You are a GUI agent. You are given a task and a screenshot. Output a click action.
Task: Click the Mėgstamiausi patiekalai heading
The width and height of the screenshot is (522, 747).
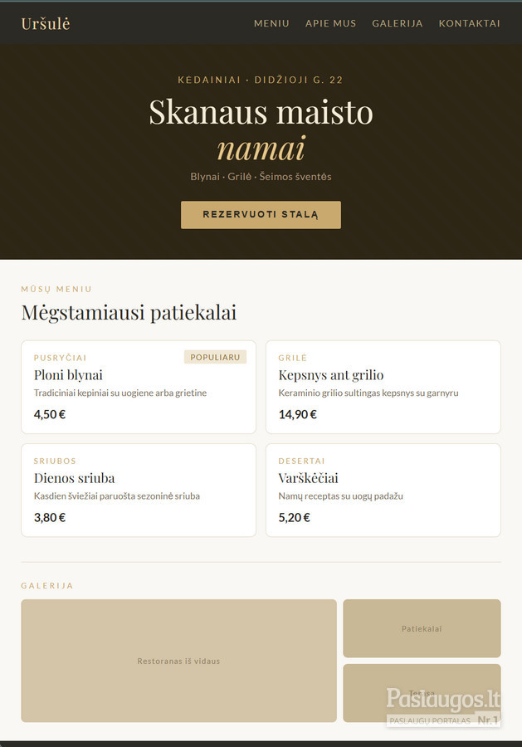[x=129, y=313]
